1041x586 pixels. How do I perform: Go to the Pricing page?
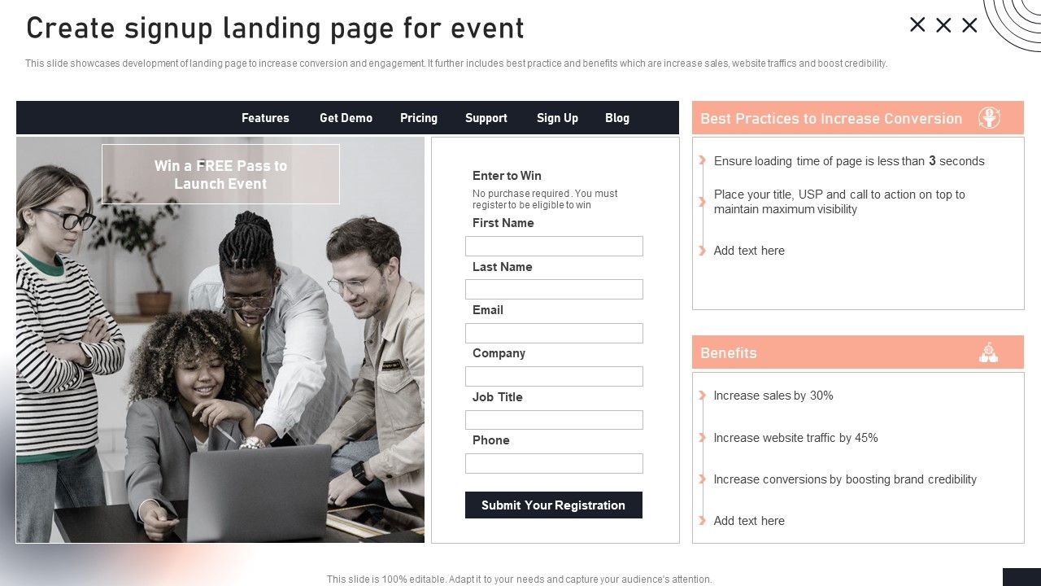419,118
